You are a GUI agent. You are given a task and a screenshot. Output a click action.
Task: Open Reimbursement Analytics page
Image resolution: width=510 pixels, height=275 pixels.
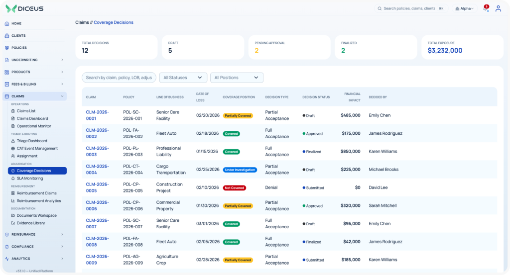[x=39, y=201]
